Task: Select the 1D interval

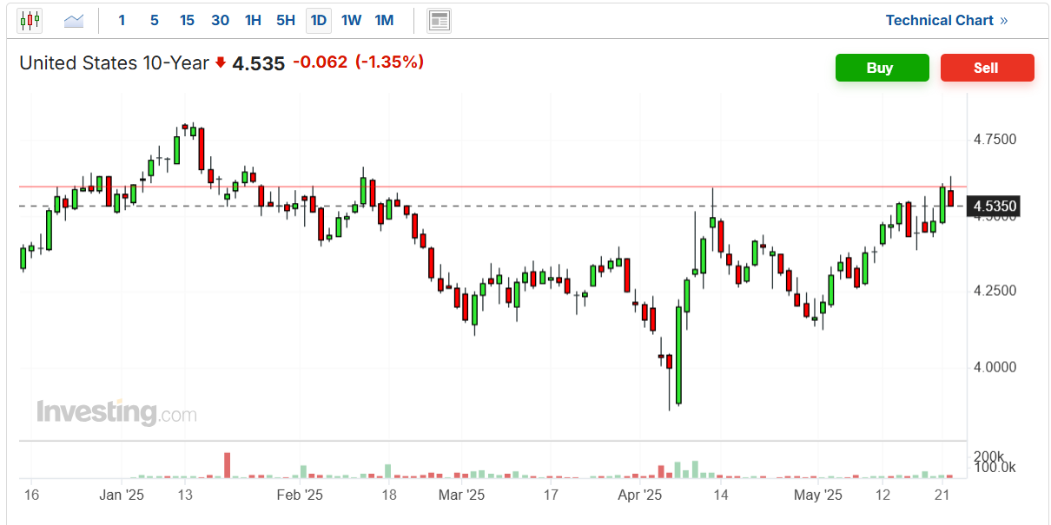Action: 319,20
